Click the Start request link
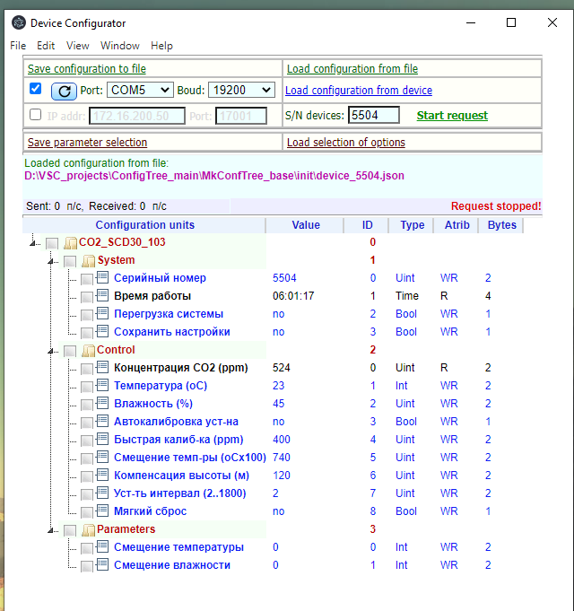Screen dimensions: 574x611 tap(452, 116)
